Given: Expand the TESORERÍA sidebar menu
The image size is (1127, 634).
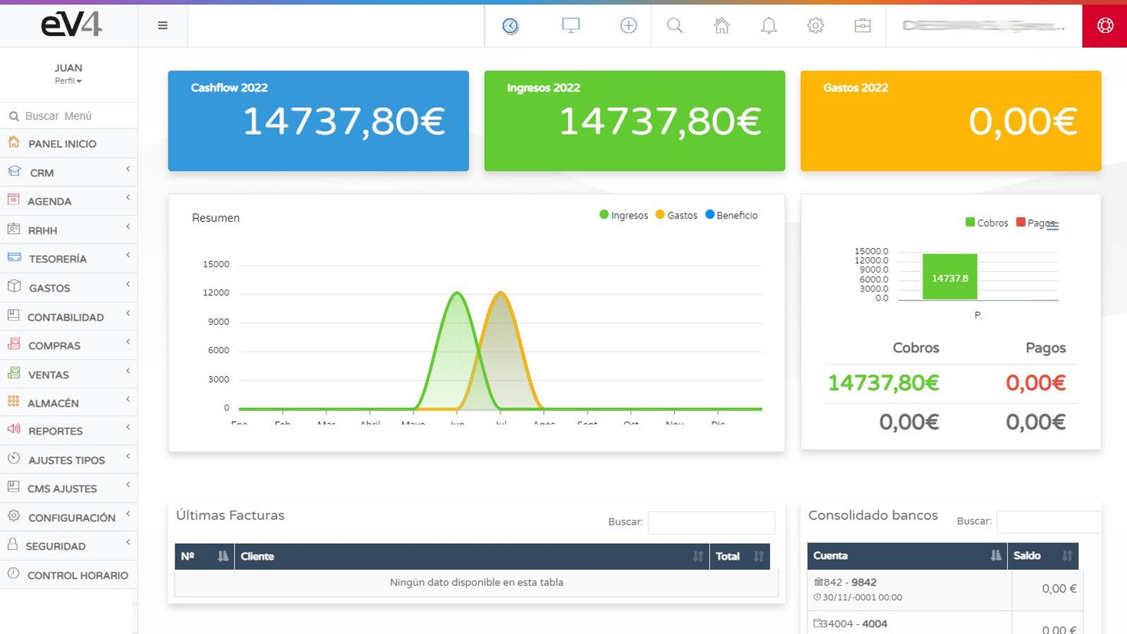Looking at the screenshot, I should pos(58,259).
